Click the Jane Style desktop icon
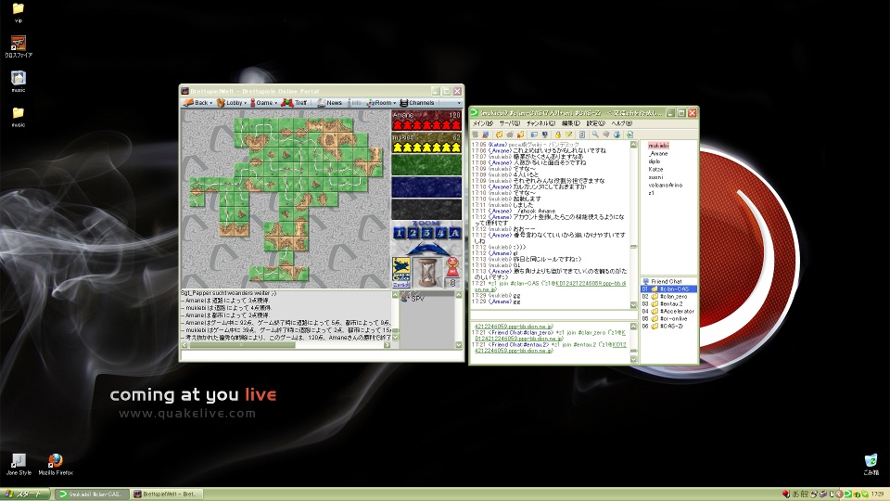This screenshot has height=501, width=890. click(19, 464)
